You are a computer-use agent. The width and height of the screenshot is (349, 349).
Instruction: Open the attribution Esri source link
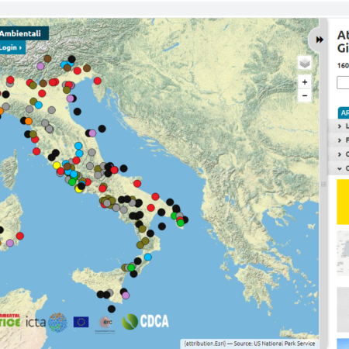point(250,344)
